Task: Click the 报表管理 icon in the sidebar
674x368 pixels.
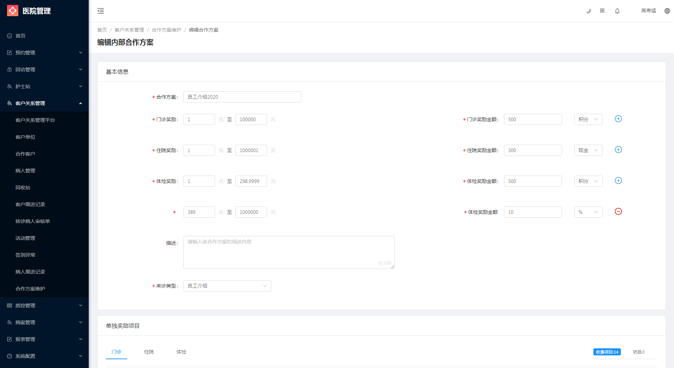Action: pos(10,339)
